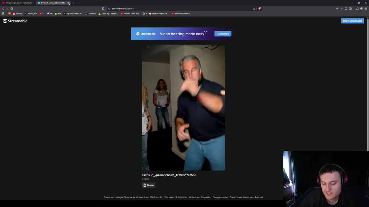Image resolution: width=369 pixels, height=207 pixels.
Task: Restore down the browser window
Action: pyautogui.click(x=359, y=3)
